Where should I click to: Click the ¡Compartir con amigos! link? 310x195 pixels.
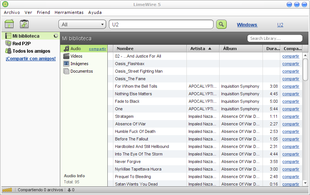point(31,59)
